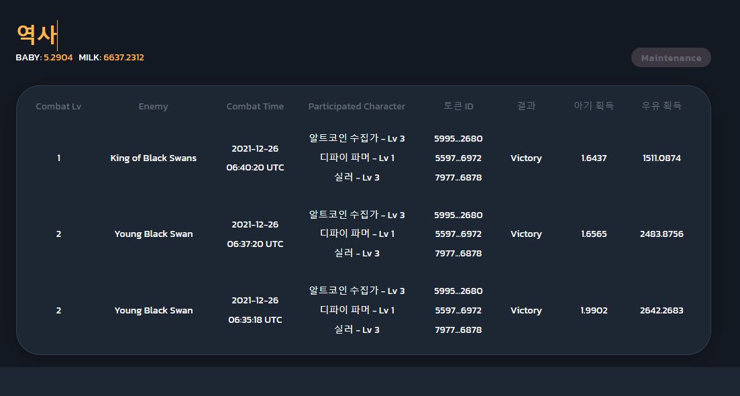Click token 5995...2680 in the 06:37:20 row

pyautogui.click(x=458, y=215)
